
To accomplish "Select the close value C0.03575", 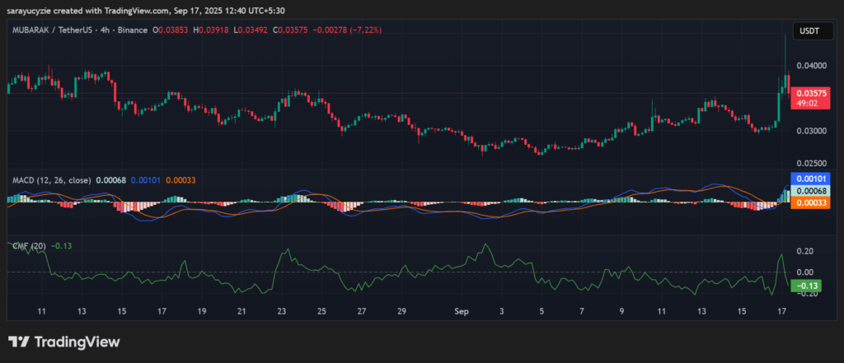I will (x=290, y=30).
